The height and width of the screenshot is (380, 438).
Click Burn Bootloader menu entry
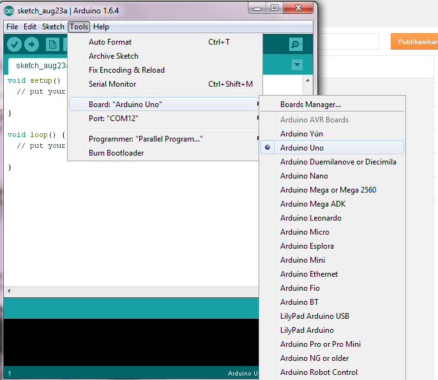pyautogui.click(x=164, y=152)
